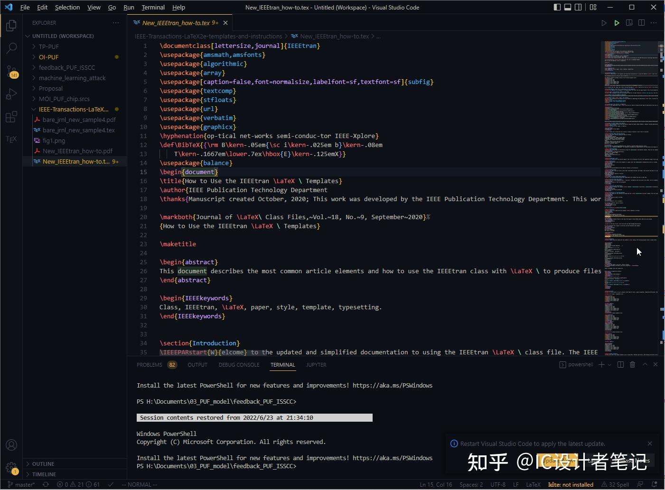Image resolution: width=665 pixels, height=490 pixels.
Task: Kill the terminal with the trash icon
Action: point(632,364)
